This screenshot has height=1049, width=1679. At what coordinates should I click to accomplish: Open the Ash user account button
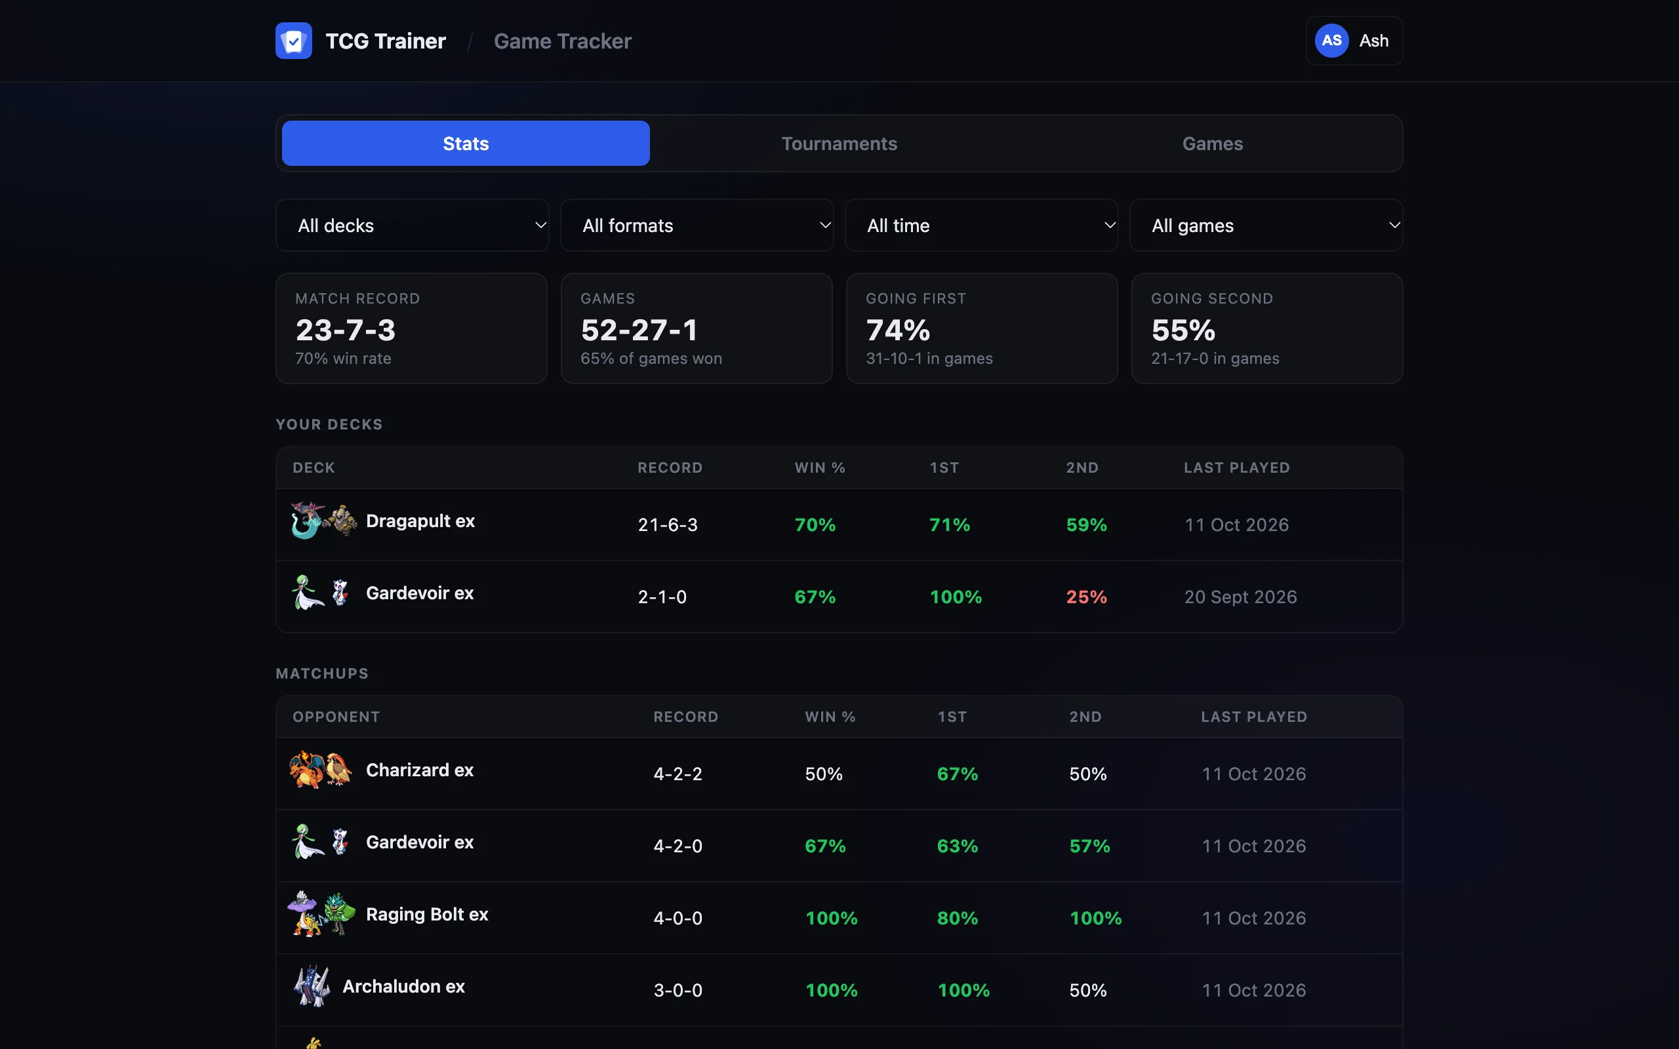pos(1354,41)
